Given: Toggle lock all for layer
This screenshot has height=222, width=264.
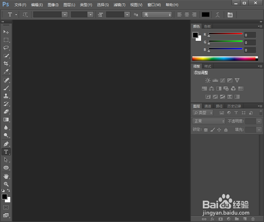Looking at the screenshot, I should 226,129.
